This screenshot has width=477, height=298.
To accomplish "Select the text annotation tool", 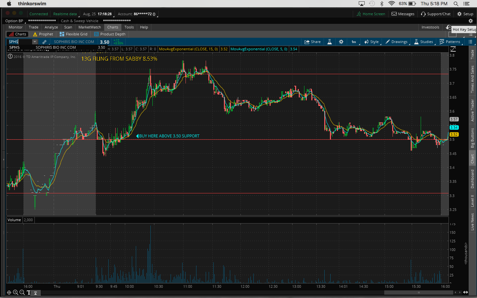I will coord(28,292).
